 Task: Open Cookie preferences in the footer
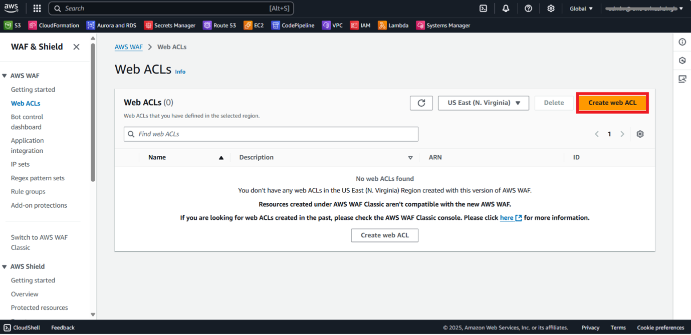click(x=660, y=328)
